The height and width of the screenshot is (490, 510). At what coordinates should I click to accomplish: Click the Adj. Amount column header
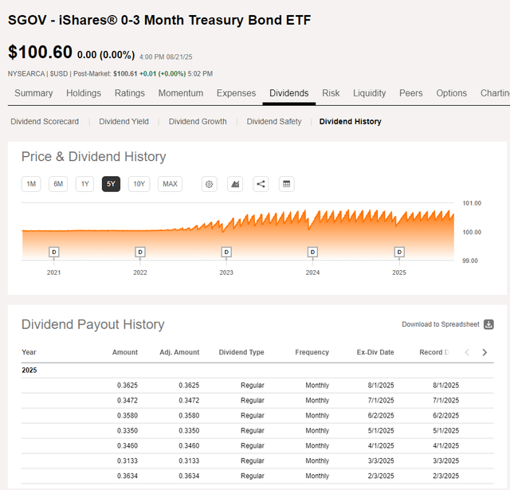(179, 352)
